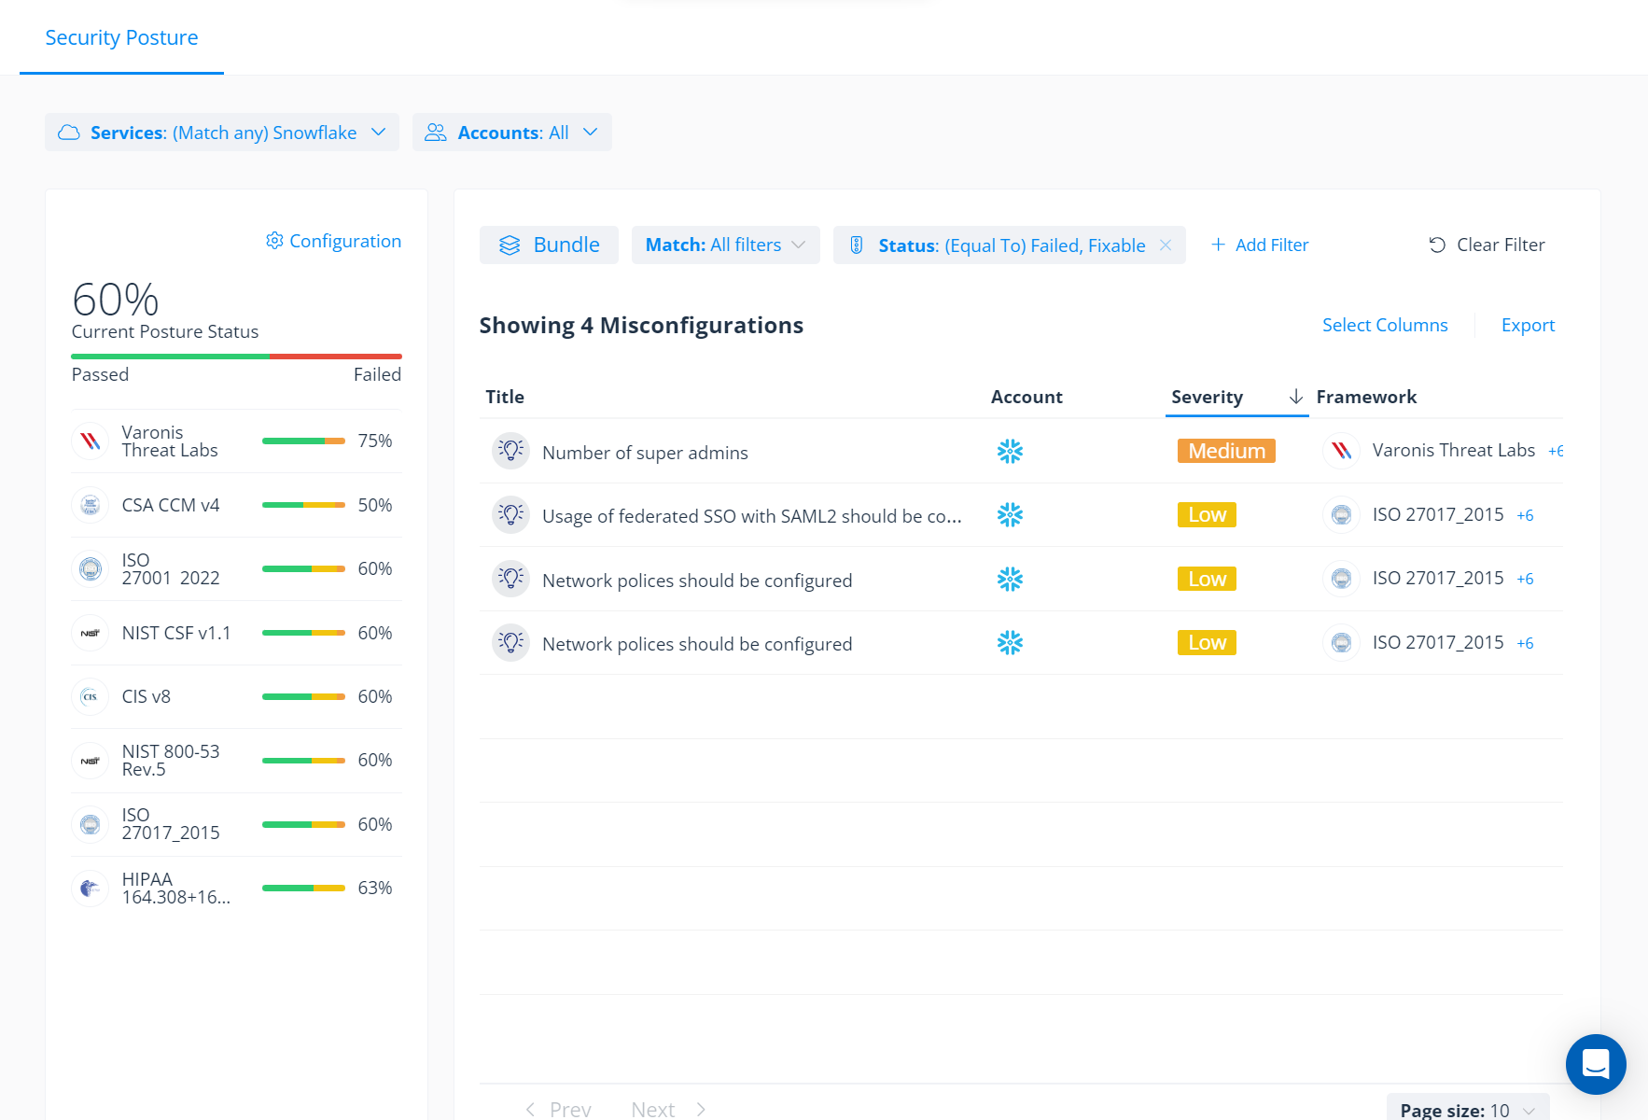Click the Clear Filter reset icon
The width and height of the screenshot is (1648, 1120).
point(1437,245)
